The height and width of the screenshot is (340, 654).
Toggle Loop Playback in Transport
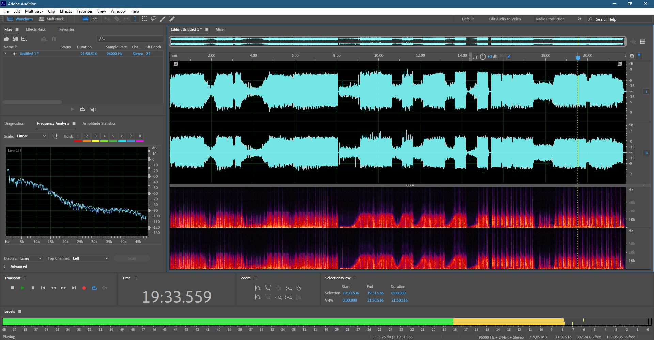[x=94, y=288]
